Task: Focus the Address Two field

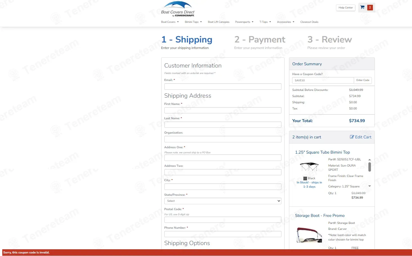Action: [223, 172]
